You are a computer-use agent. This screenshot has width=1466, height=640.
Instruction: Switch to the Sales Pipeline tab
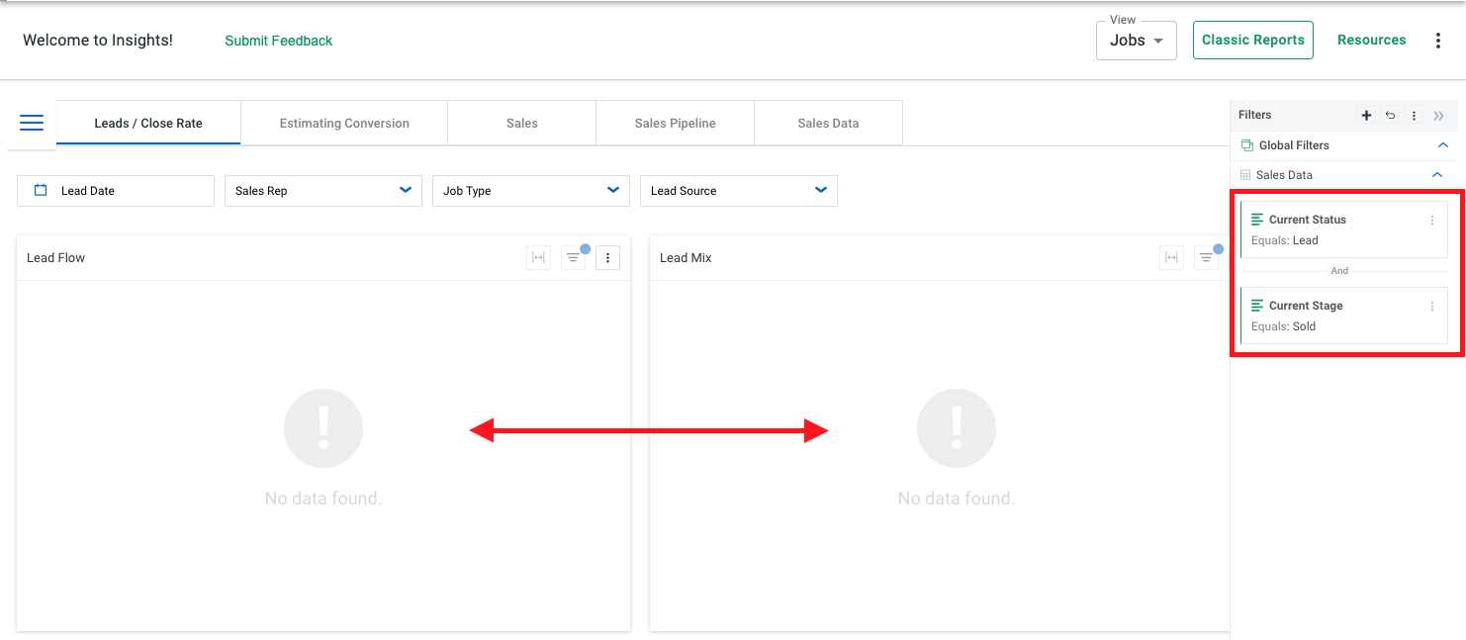[675, 122]
